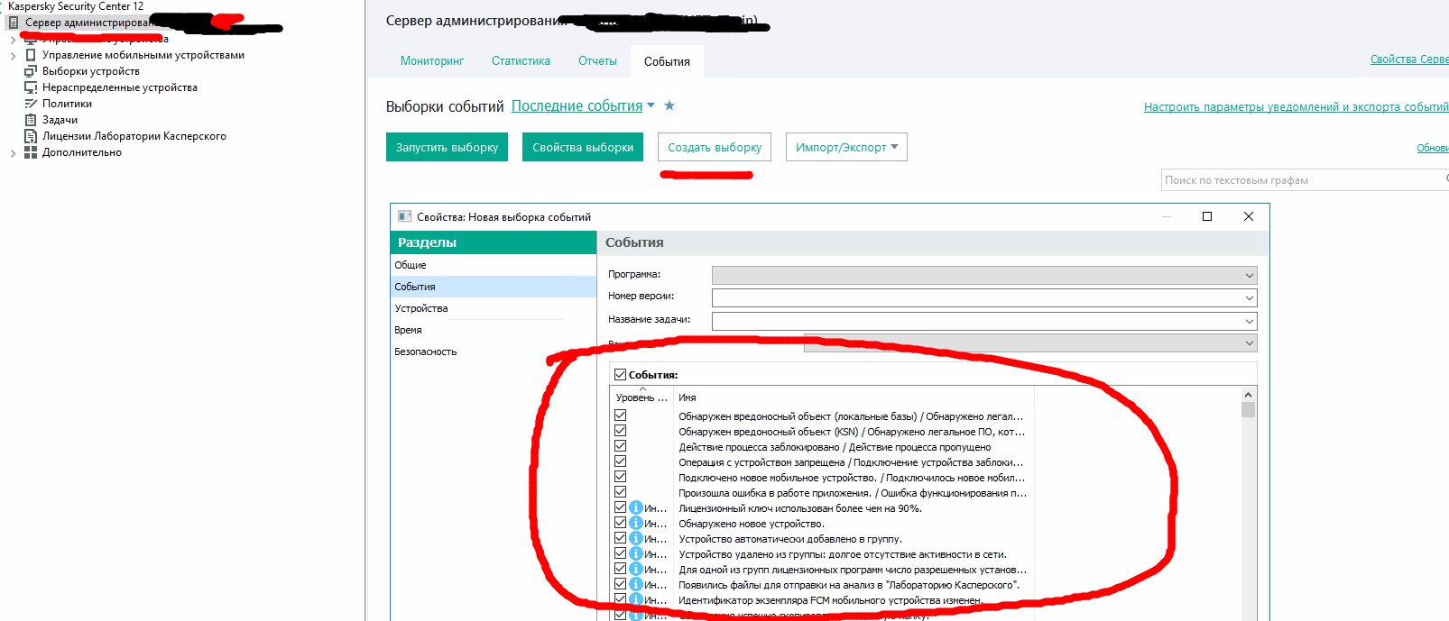Select Политики in the tree
Viewport: 1449px width, 621px height.
(x=67, y=104)
